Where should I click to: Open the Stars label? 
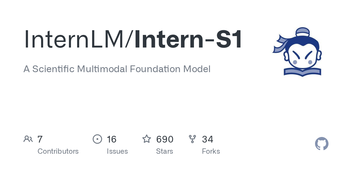click(165, 151)
